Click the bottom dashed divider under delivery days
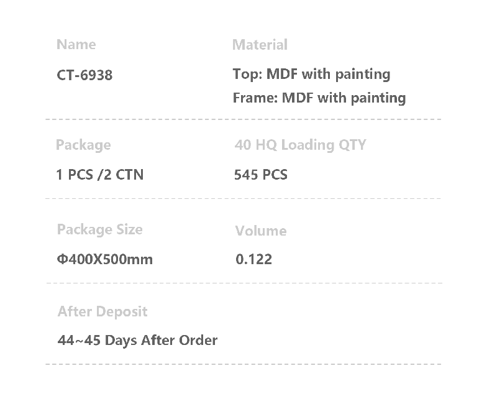The height and width of the screenshot is (409, 497). [x=244, y=364]
